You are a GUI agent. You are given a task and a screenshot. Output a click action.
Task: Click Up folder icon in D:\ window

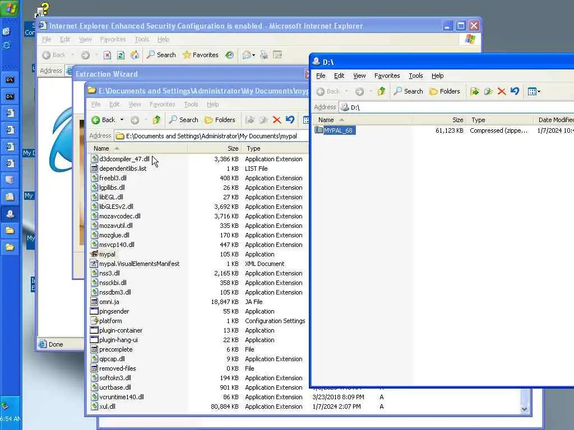(x=381, y=91)
